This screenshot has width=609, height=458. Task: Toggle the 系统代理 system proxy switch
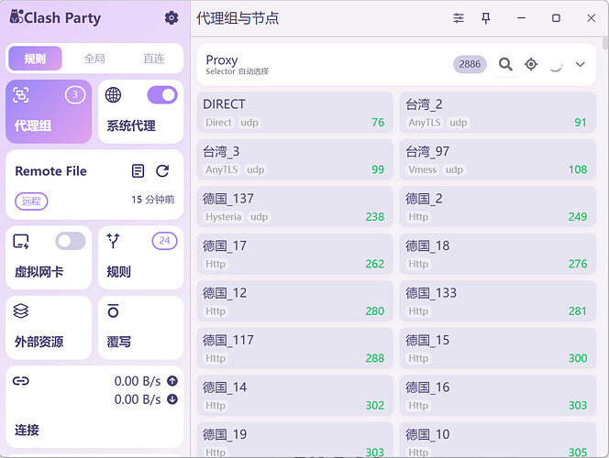point(162,95)
